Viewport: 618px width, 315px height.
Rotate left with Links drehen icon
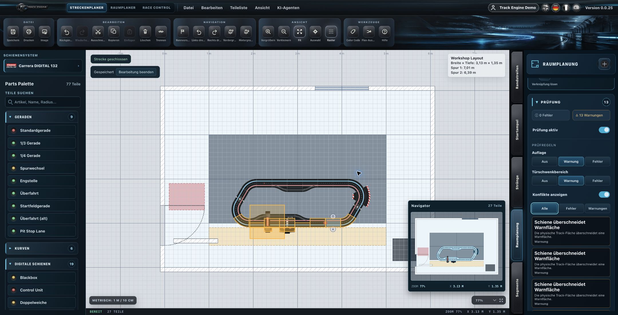tap(199, 32)
